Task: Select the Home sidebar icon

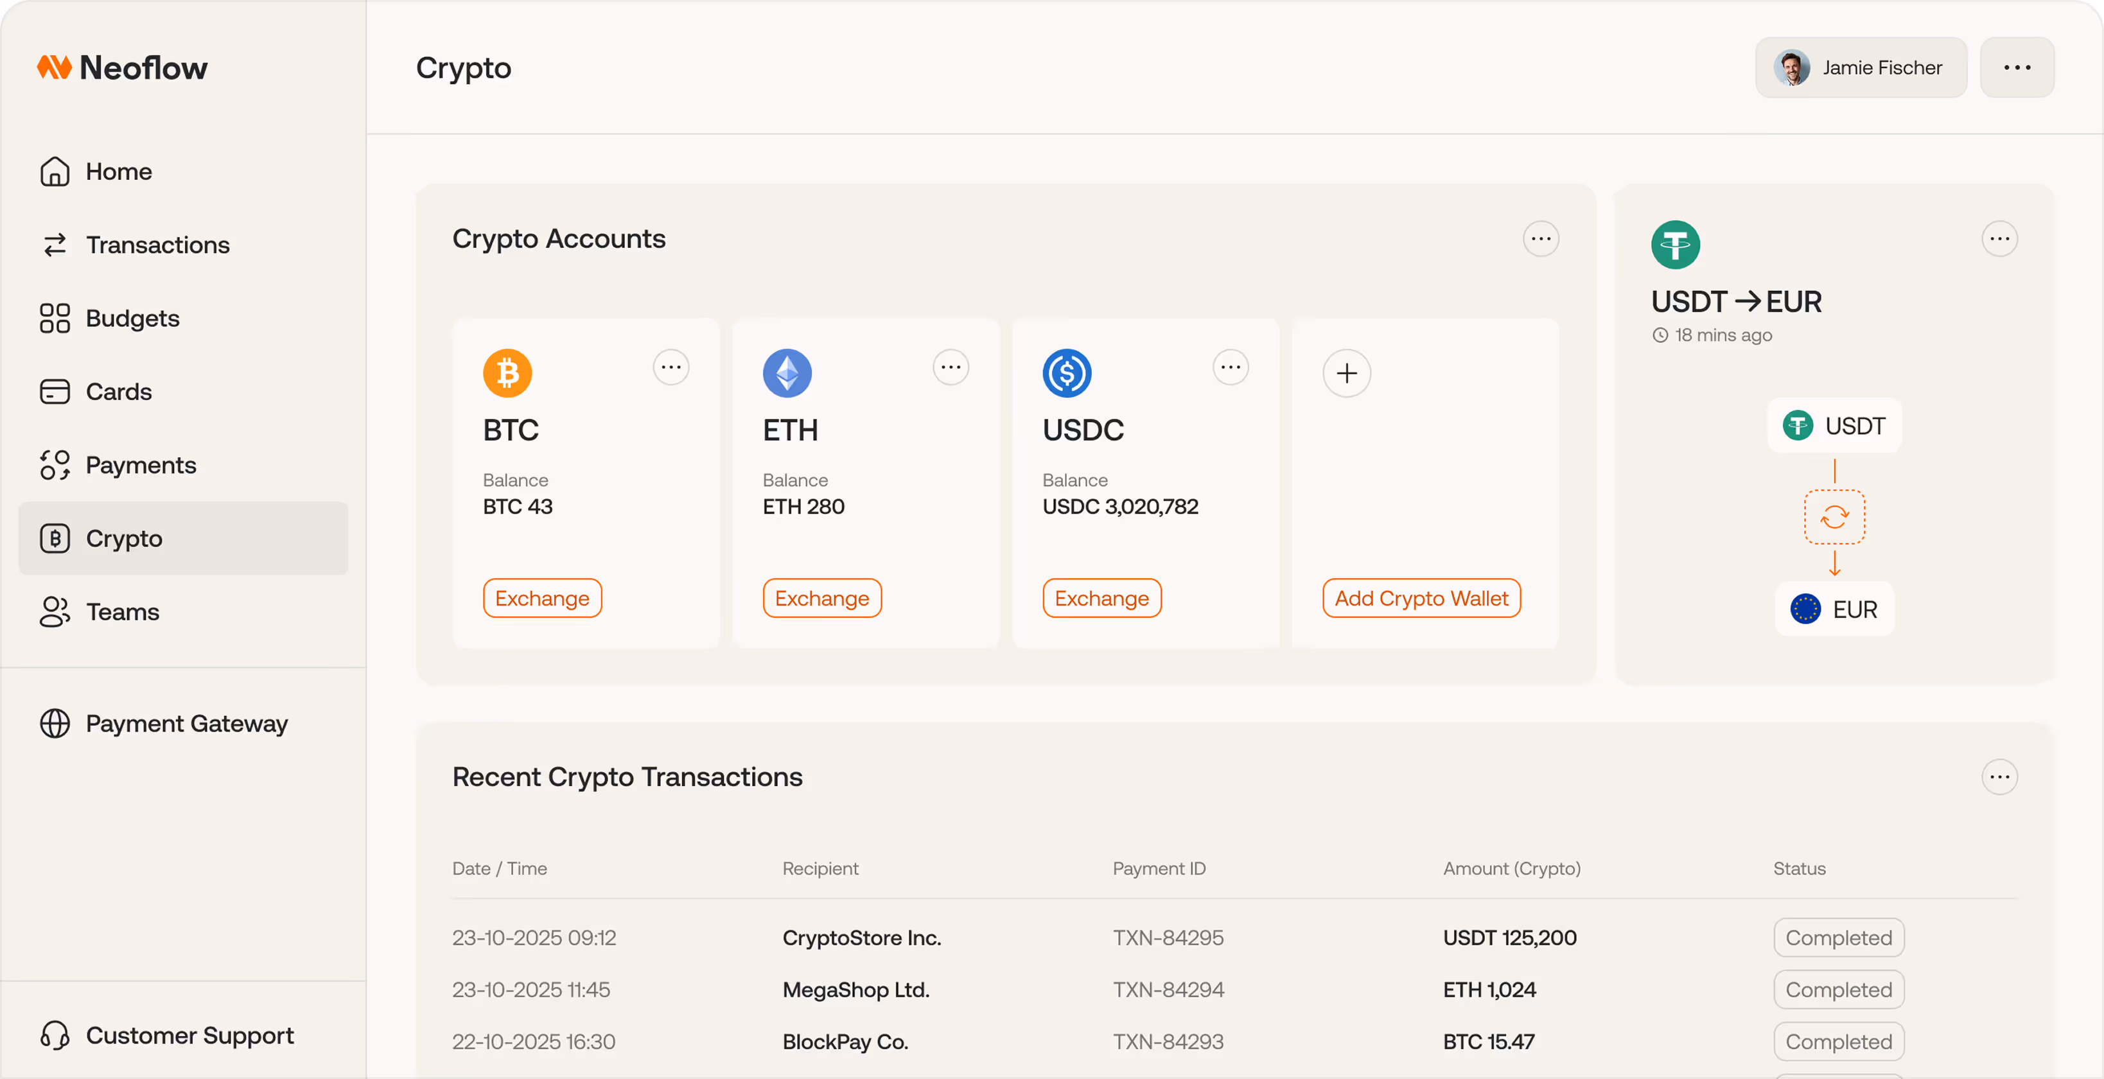Action: coord(54,171)
